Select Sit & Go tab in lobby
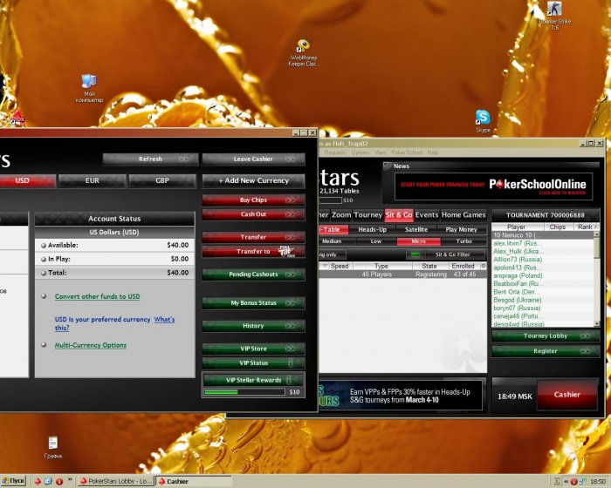The height and width of the screenshot is (488, 611). pyautogui.click(x=399, y=215)
